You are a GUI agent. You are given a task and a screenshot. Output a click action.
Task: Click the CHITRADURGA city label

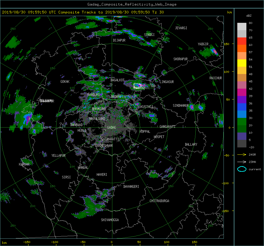point(160,201)
